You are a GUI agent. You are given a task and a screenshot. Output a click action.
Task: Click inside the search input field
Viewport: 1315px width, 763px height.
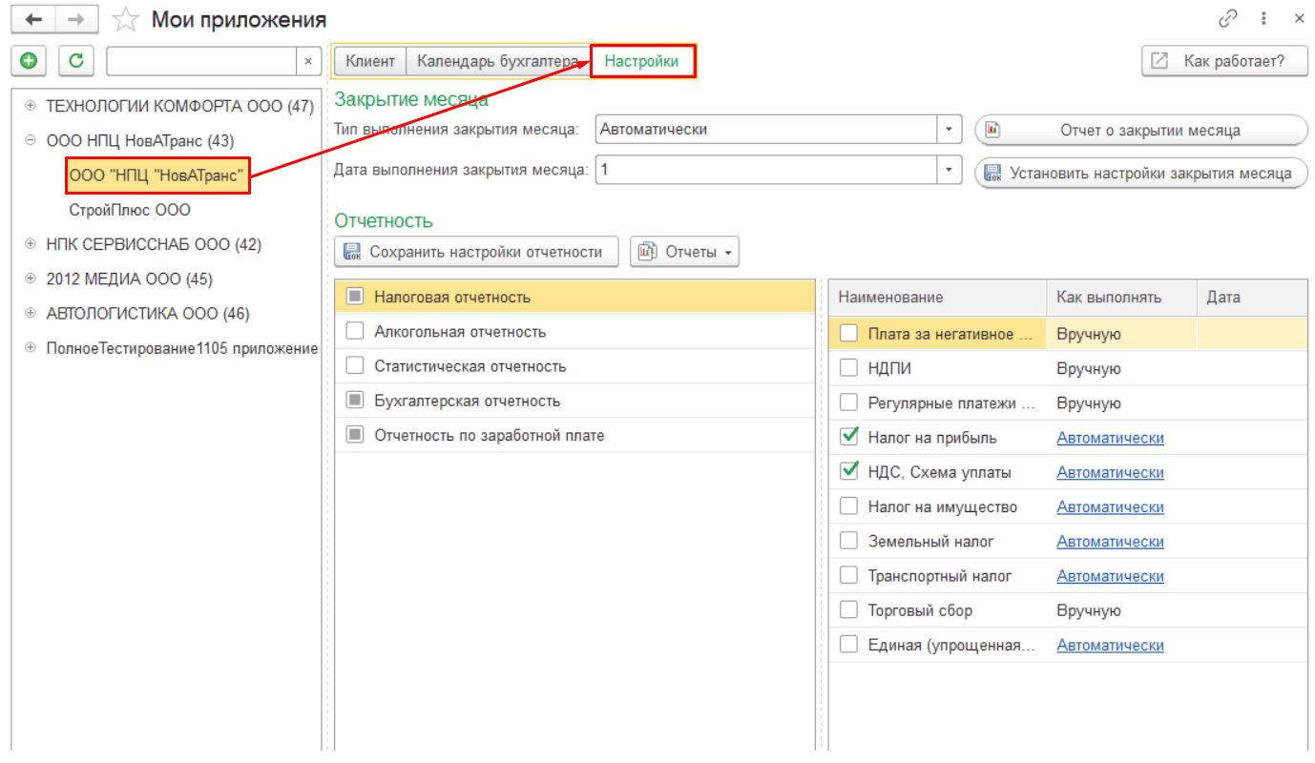[x=200, y=61]
